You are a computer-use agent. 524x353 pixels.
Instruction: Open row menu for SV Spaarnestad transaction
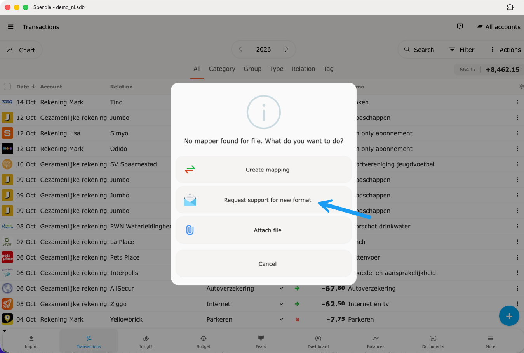[517, 164]
